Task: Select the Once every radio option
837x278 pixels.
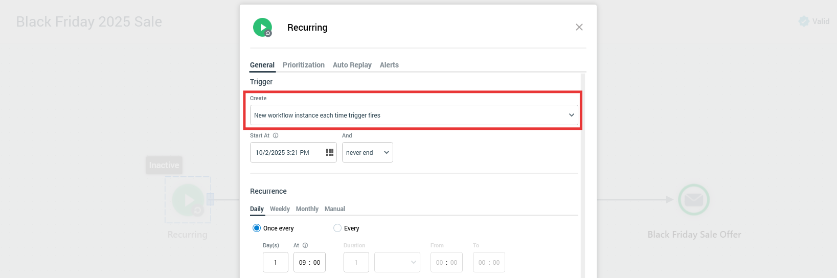Action: coord(257,228)
